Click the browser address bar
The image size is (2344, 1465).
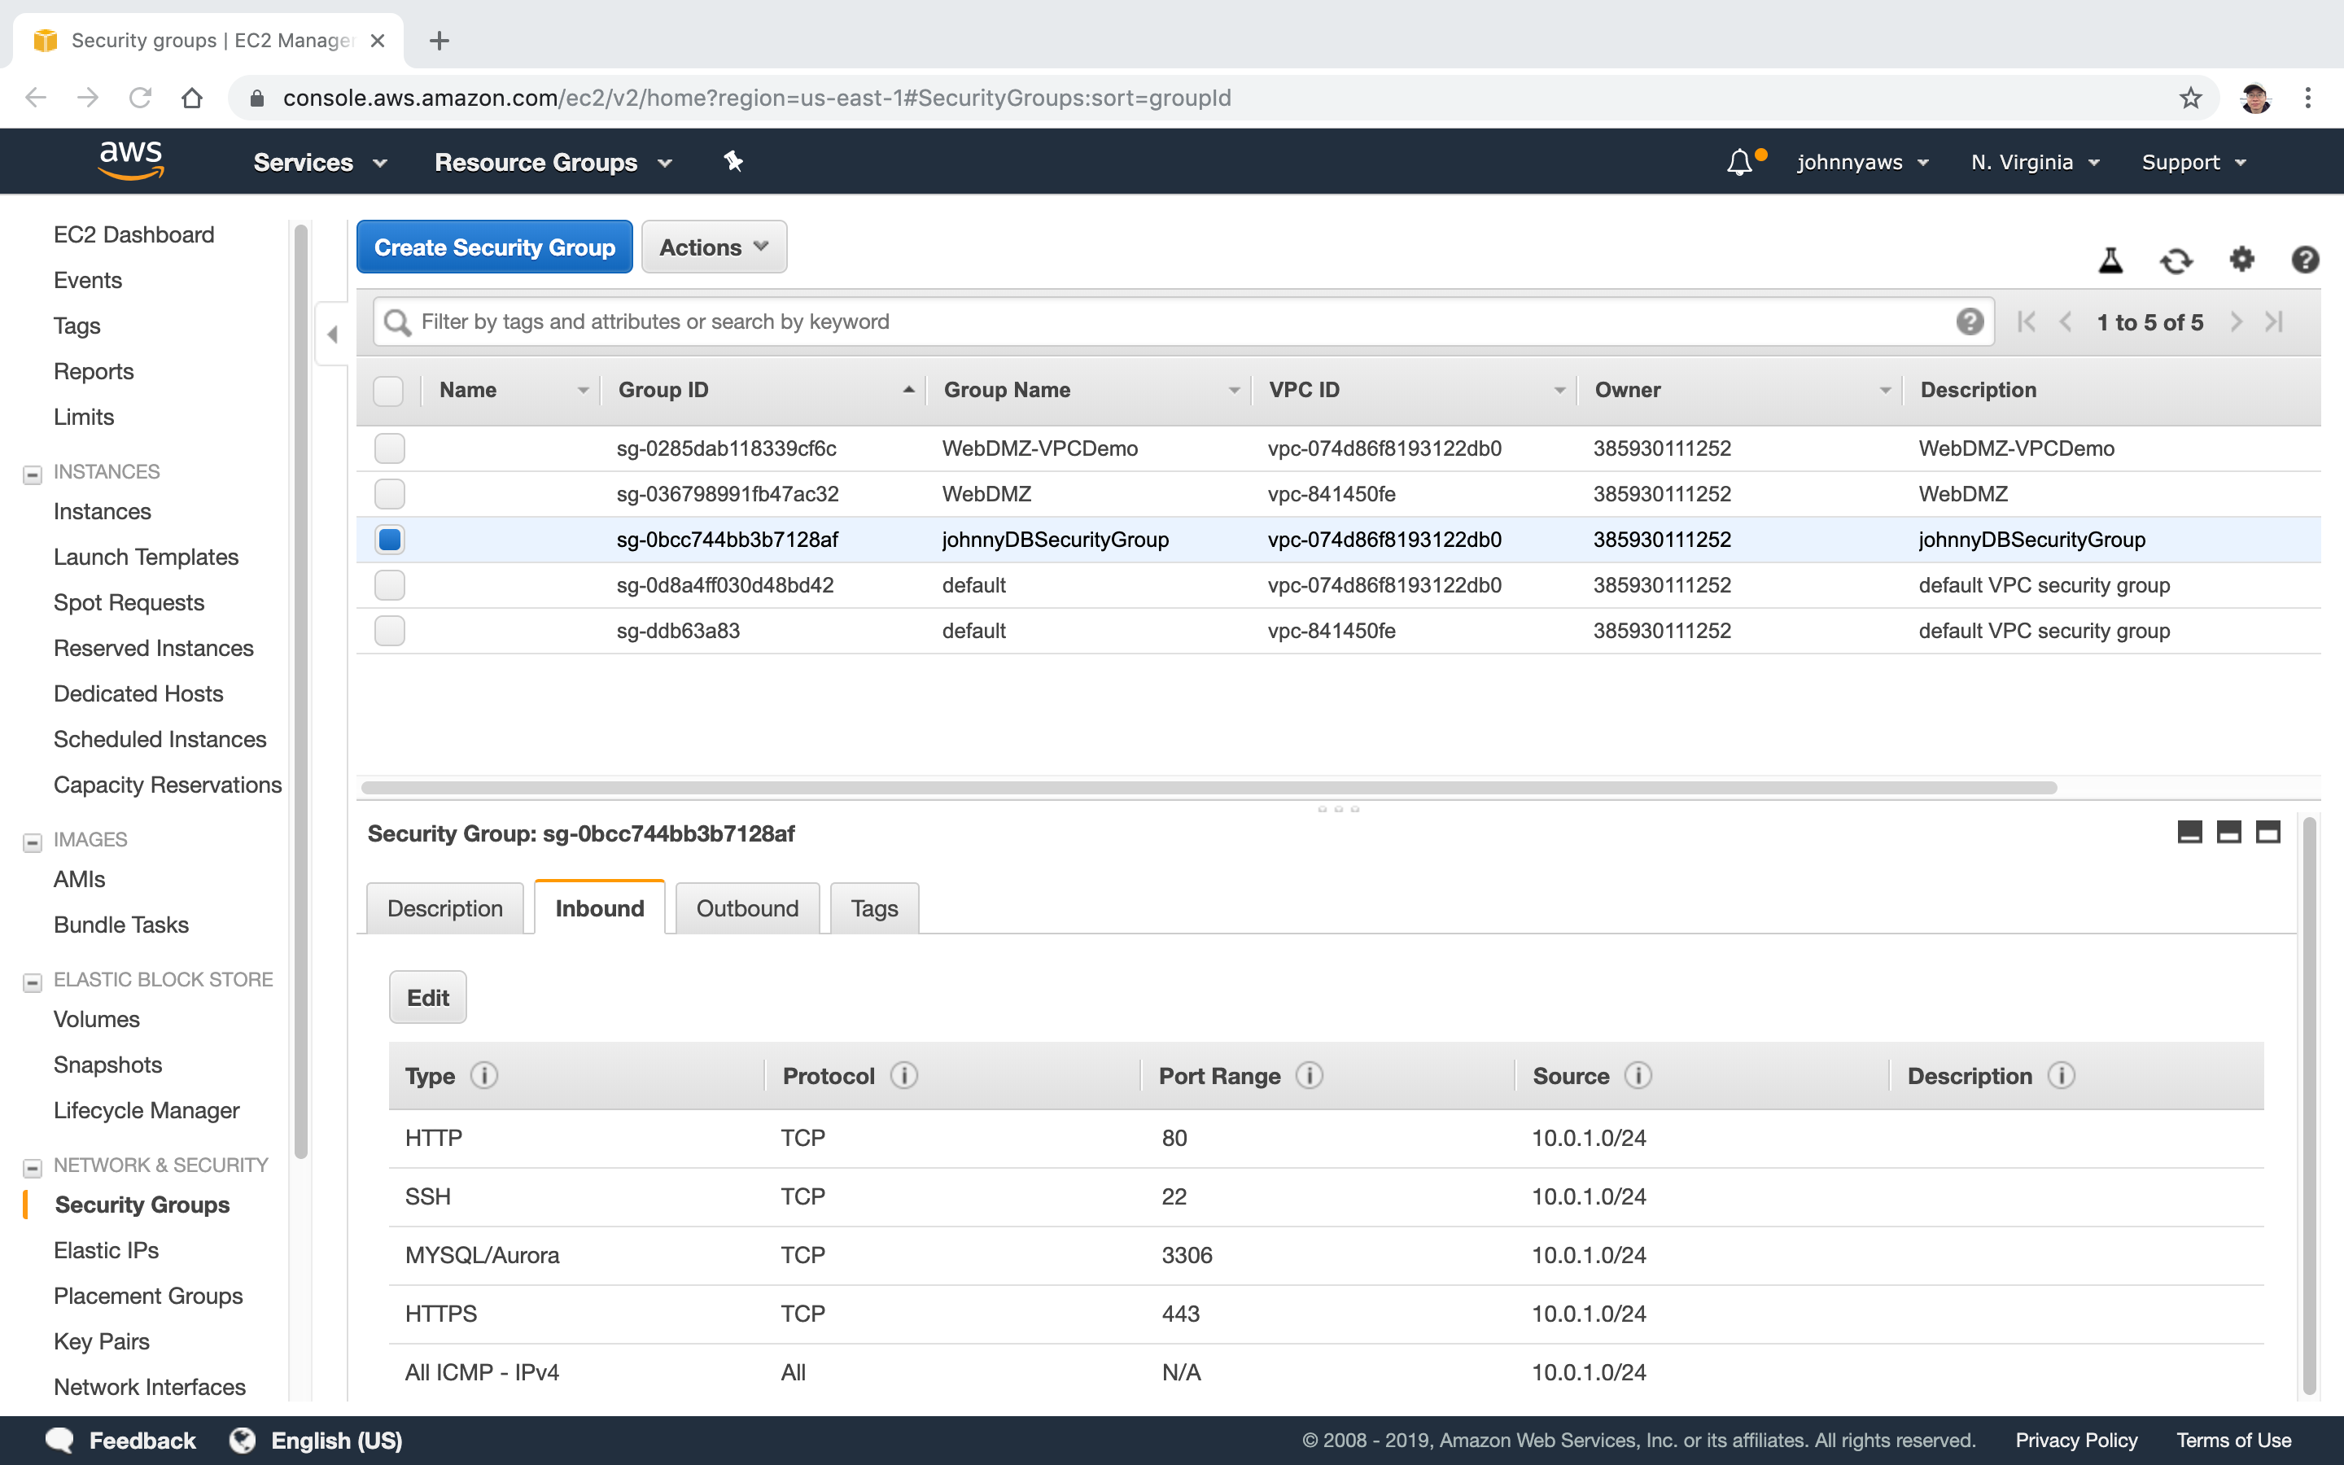tap(1222, 98)
